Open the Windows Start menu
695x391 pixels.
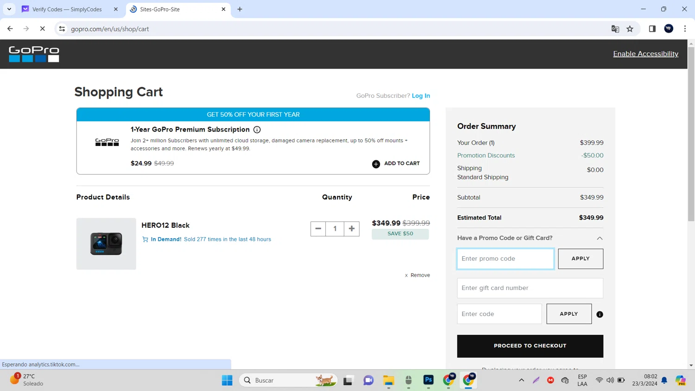(227, 380)
